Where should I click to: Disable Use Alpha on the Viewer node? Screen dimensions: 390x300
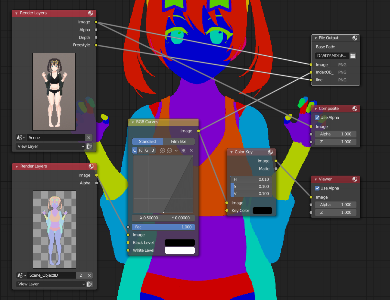pos(317,188)
